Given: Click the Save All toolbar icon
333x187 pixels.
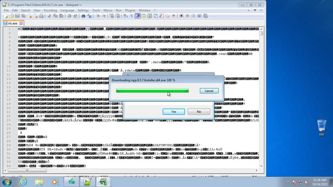Looking at the screenshot, I should click(x=24, y=16).
